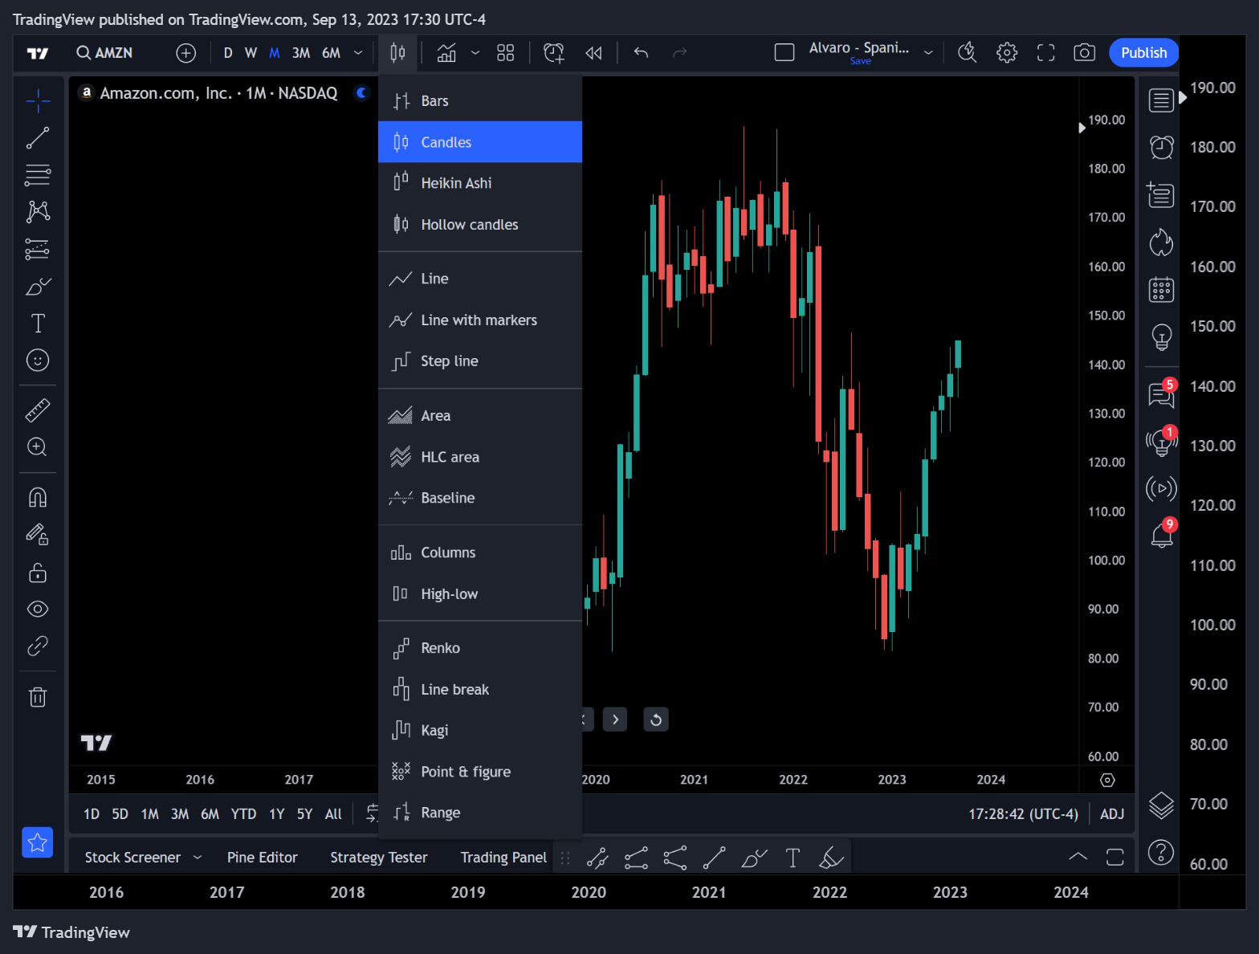Expand the Stock Screener dropdown
Image resolution: width=1259 pixels, height=954 pixels.
coord(198,858)
